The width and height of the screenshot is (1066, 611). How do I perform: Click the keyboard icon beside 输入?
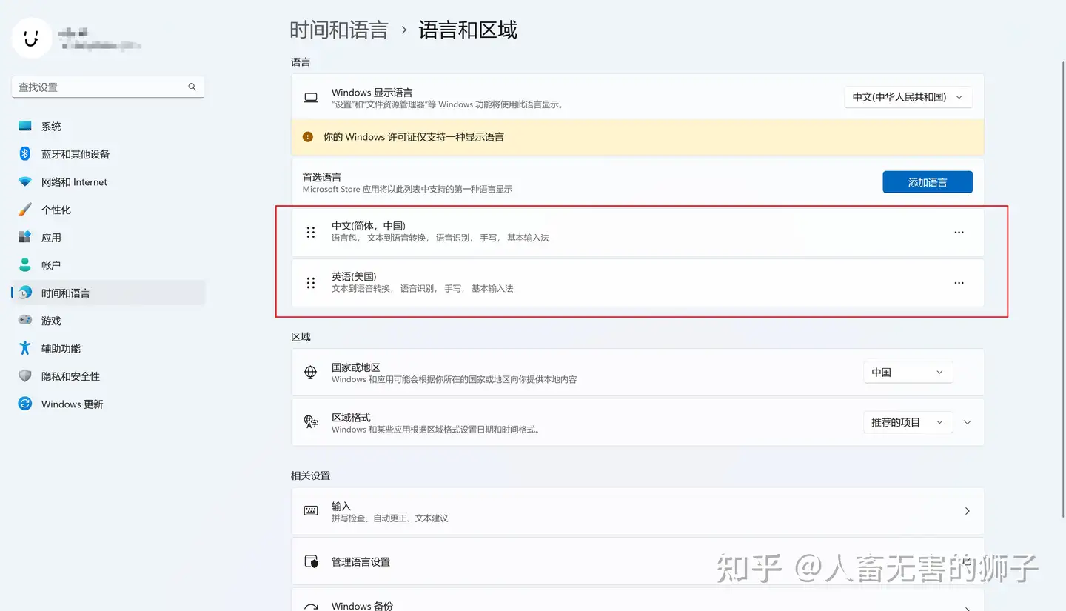(x=311, y=511)
